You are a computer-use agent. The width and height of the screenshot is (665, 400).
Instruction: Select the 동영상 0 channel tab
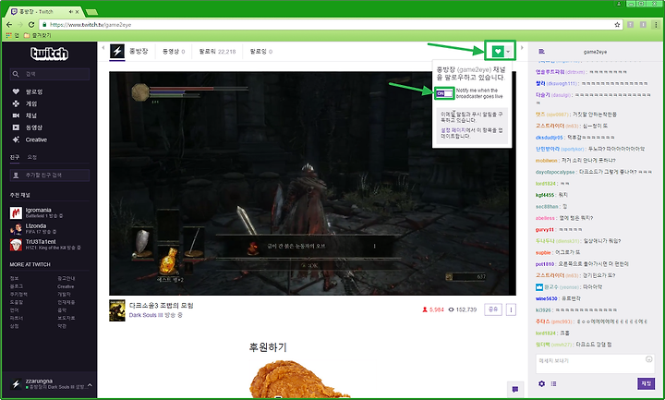pos(174,52)
